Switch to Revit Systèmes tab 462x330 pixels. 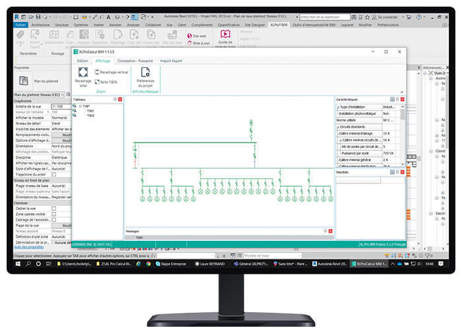81,25
